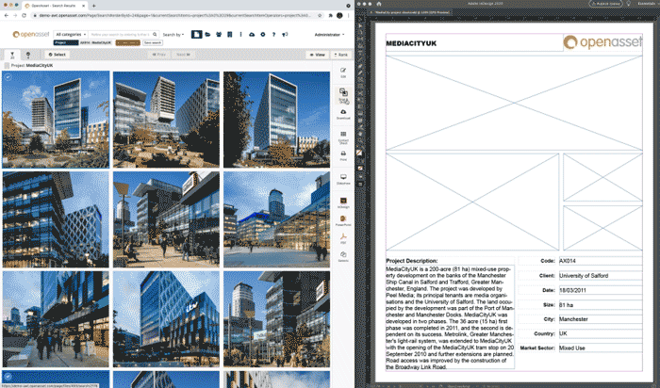This screenshot has width=660, height=388.
Task: Click the Generic export sidebar icon
Action: [343, 256]
